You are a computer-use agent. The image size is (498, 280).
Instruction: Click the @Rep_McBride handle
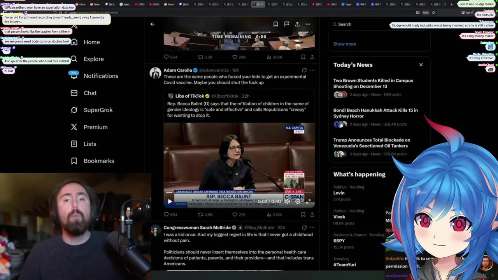pos(259,227)
